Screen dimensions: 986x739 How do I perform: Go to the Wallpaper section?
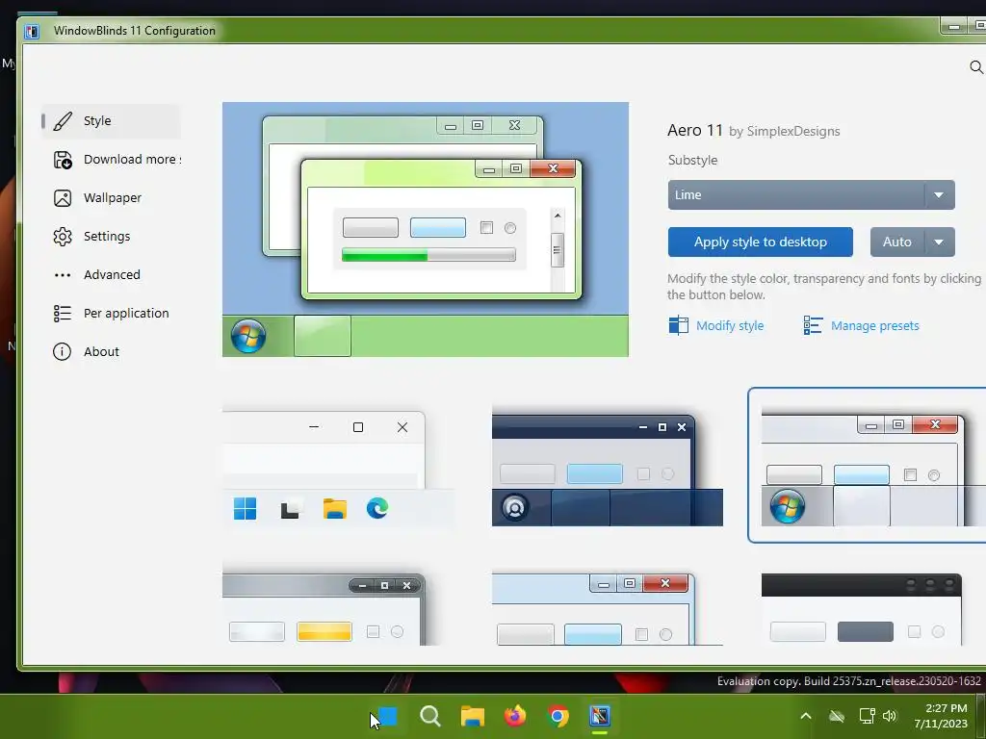(112, 198)
